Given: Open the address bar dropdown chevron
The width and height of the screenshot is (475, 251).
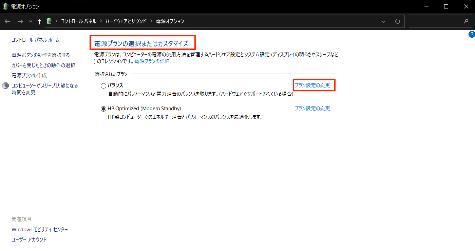Looking at the screenshot, I should pos(383,21).
